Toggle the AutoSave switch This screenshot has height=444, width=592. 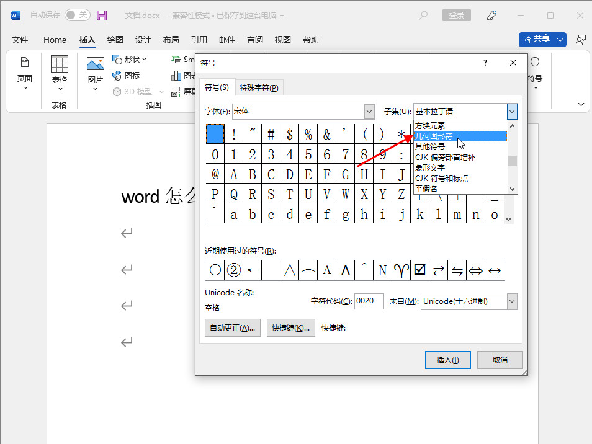[78, 15]
